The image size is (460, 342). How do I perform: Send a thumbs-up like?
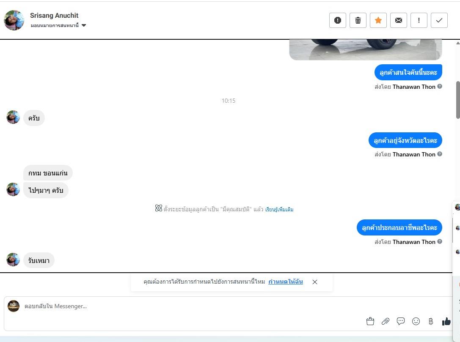click(x=446, y=321)
